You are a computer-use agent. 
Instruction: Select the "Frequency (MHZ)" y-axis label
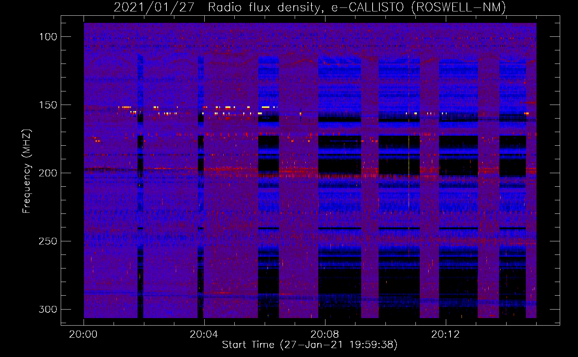[x=27, y=171]
